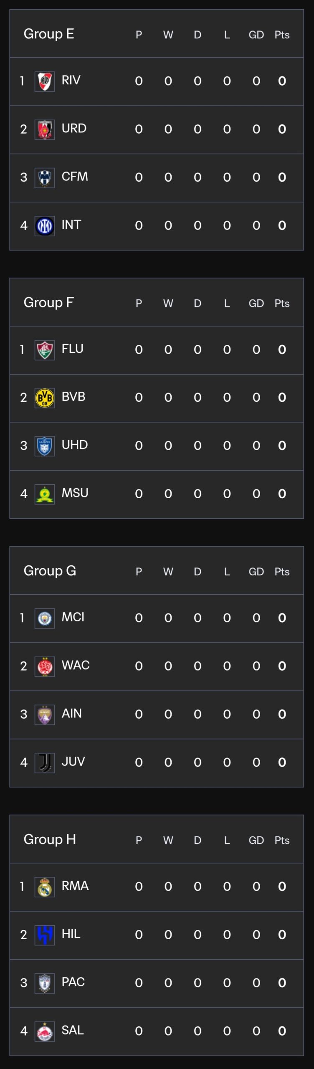Click the Pts column header in Group F
This screenshot has height=1069, width=314.
pos(282,304)
